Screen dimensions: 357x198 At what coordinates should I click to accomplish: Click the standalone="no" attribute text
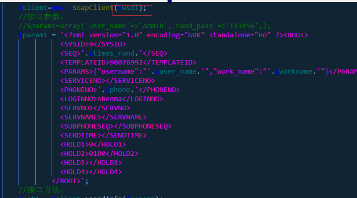coord(240,35)
